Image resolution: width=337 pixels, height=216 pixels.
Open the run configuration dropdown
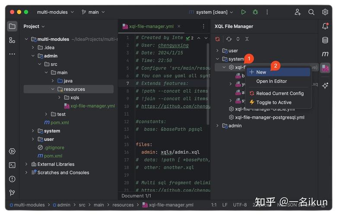tap(211, 12)
